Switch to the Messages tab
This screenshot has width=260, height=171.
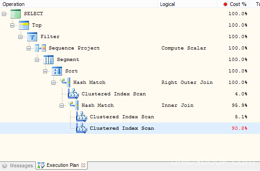pyautogui.click(x=18, y=165)
